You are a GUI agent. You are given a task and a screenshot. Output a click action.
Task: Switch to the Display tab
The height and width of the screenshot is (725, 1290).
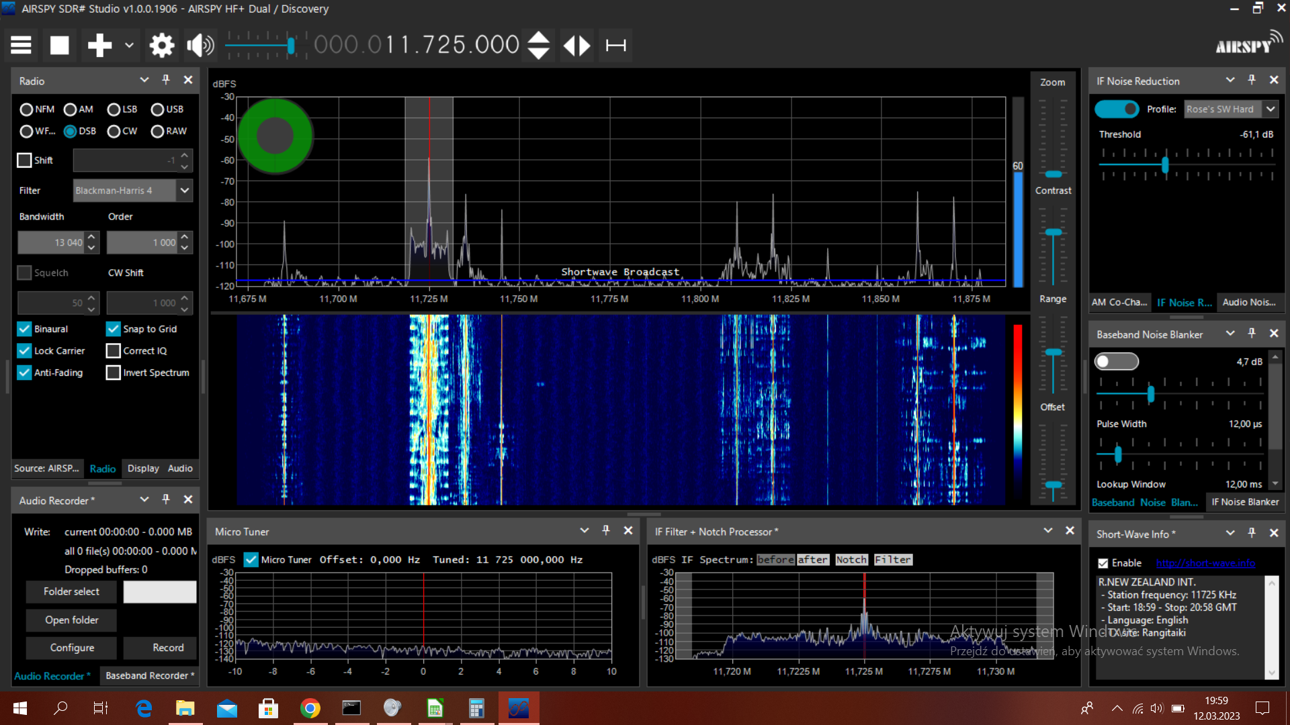point(143,469)
